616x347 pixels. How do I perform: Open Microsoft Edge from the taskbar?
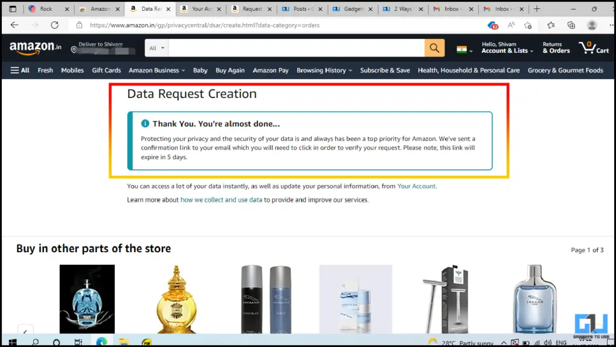pos(101,342)
